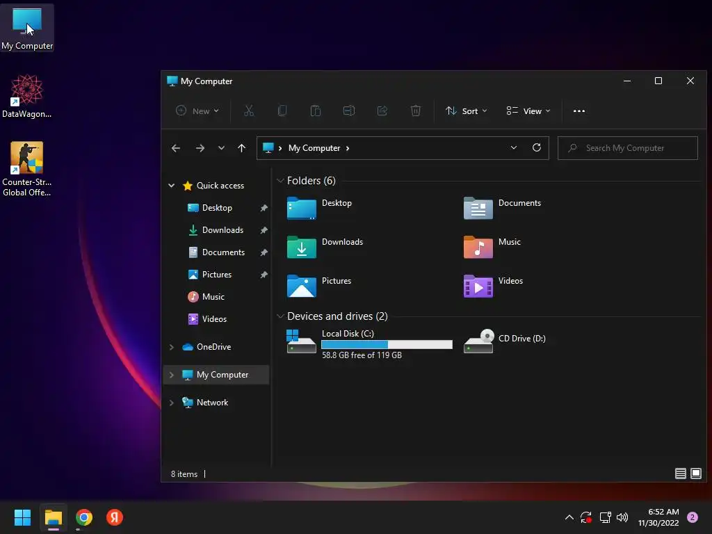Open the New dropdown menu
The image size is (712, 534).
197,111
